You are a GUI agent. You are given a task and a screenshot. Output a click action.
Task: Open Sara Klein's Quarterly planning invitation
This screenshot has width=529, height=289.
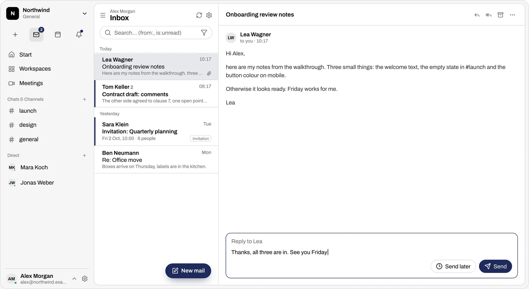pos(156,131)
